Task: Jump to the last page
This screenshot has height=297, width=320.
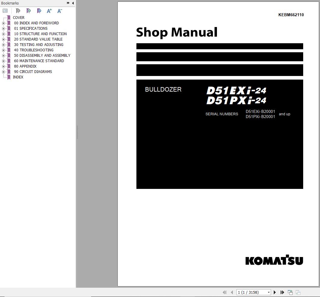Action: [x=282, y=292]
